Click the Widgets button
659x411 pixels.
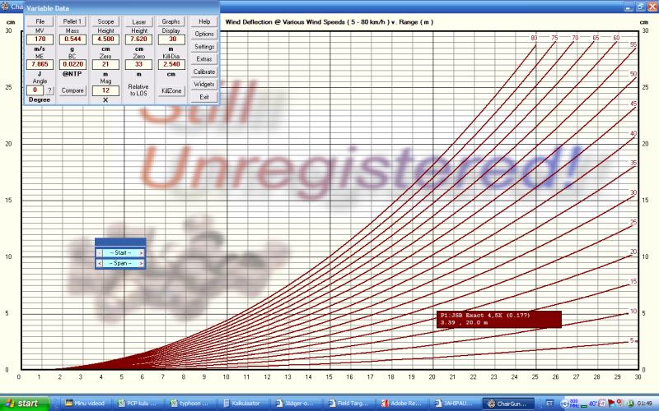coord(204,84)
